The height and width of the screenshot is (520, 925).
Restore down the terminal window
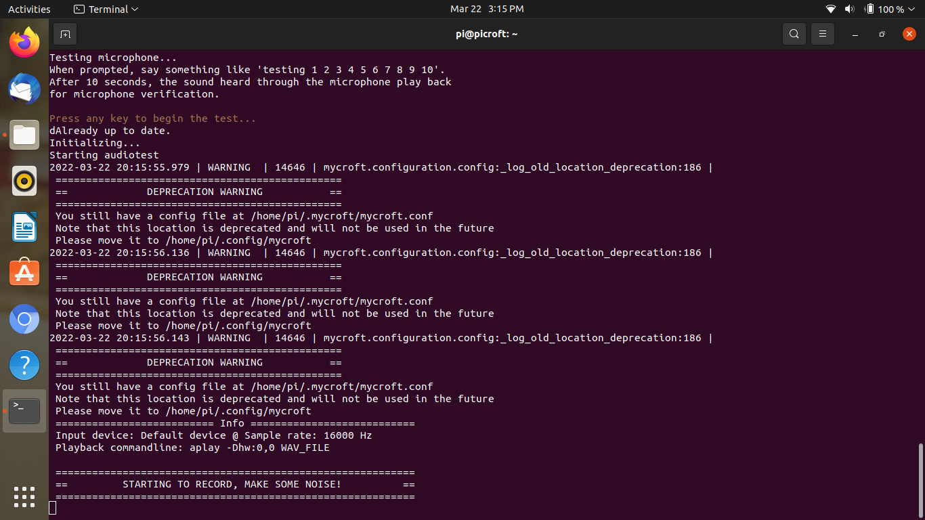[882, 34]
